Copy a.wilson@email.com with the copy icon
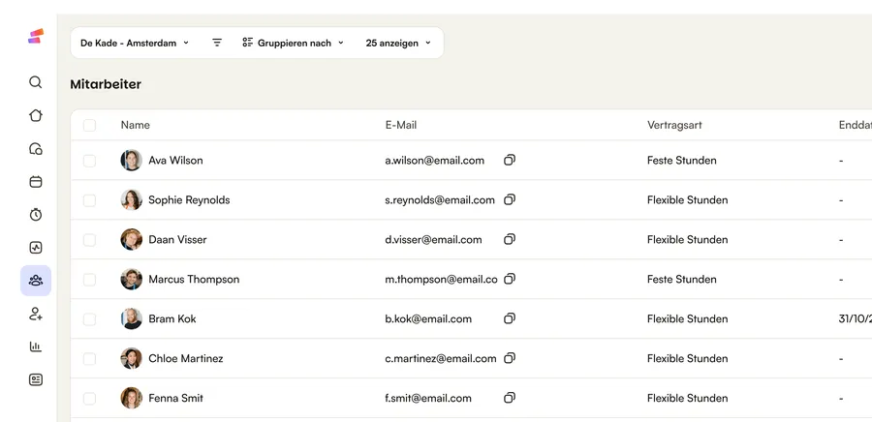Viewport: 872px width, 422px height. [510, 160]
